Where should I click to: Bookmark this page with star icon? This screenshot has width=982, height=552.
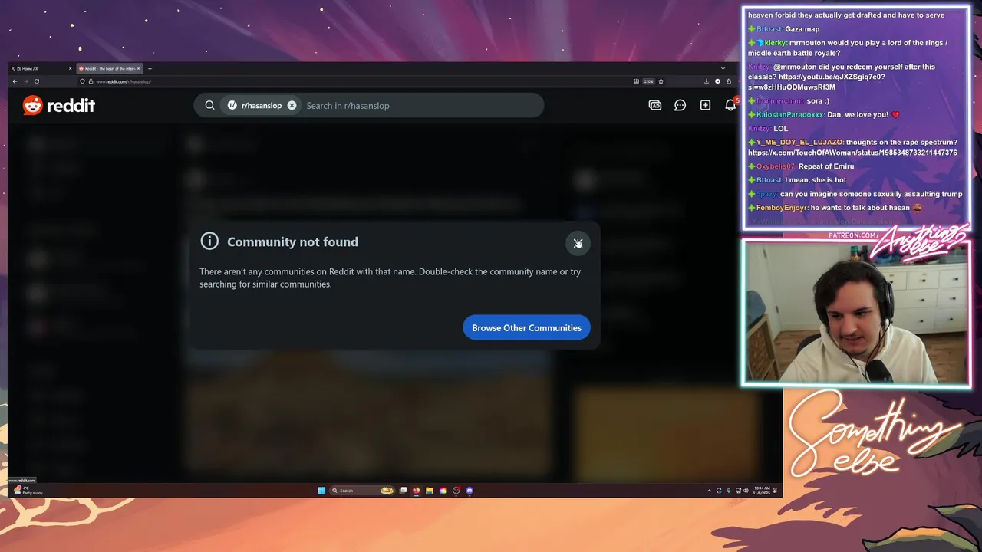(x=661, y=81)
